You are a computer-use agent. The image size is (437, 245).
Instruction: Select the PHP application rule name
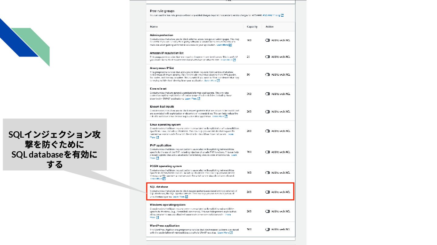(x=161, y=145)
